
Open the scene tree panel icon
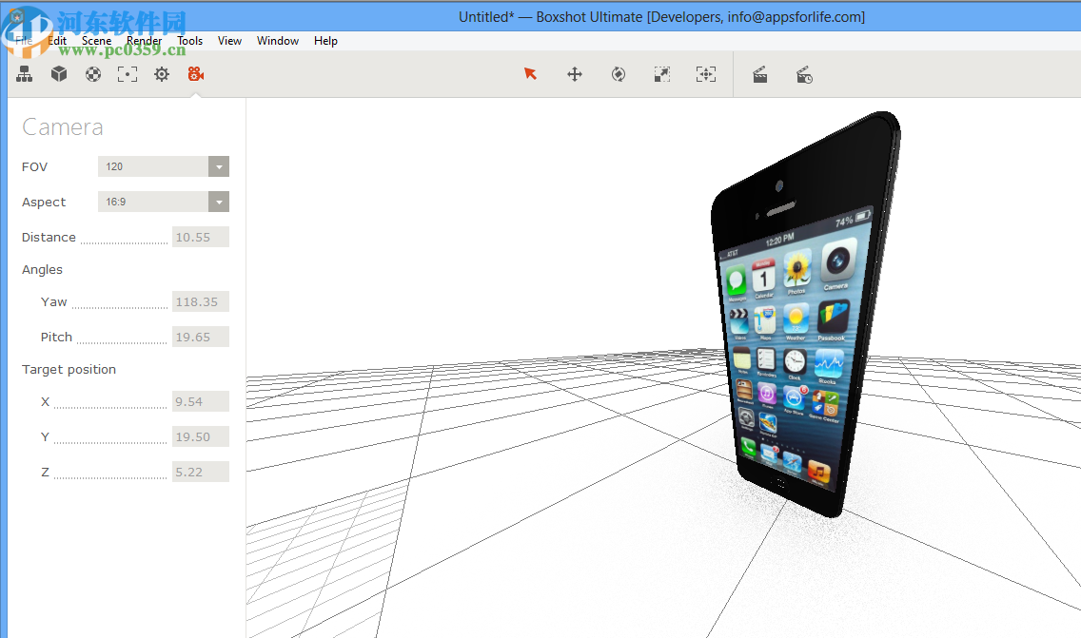pos(25,74)
